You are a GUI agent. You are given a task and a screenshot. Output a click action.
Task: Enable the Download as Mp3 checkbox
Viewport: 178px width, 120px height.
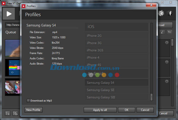(28, 100)
